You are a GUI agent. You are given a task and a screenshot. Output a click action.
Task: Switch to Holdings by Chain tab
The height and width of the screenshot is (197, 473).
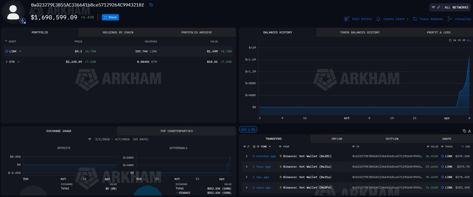click(118, 32)
